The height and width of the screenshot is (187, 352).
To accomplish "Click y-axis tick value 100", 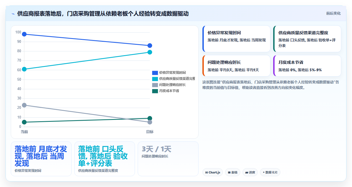I will (x=18, y=32).
